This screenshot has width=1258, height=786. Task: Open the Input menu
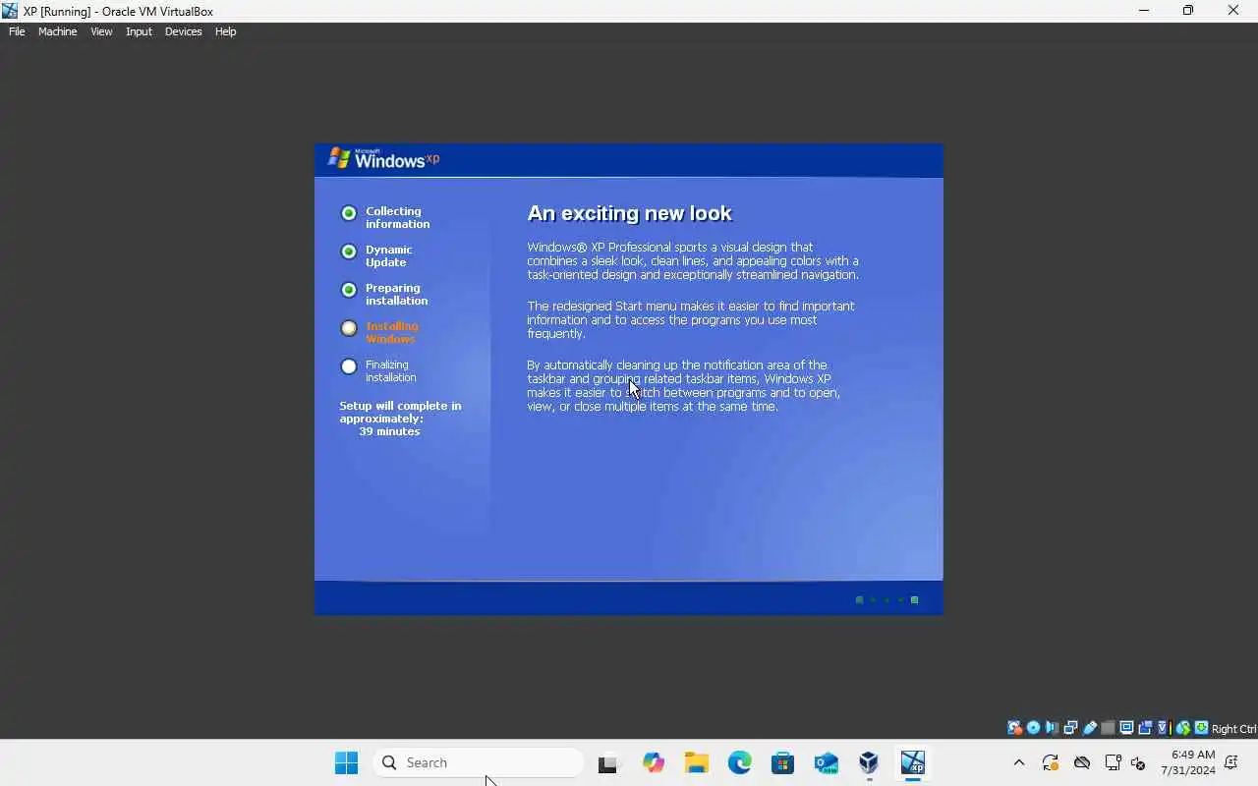point(139,31)
